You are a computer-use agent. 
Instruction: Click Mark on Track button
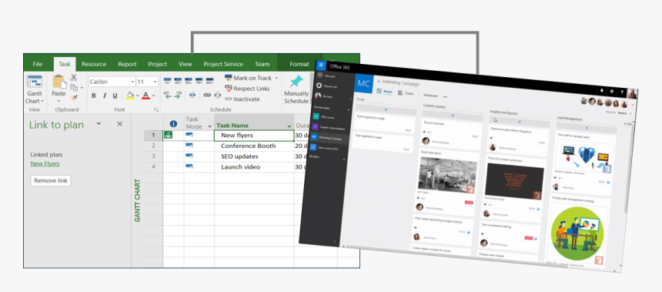coord(248,78)
